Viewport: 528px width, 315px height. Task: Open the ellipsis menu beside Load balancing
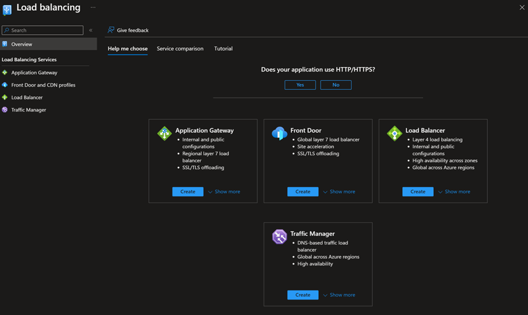93,7
